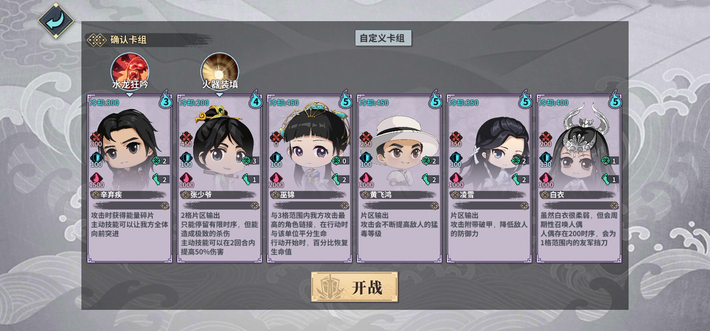Viewport: 710px width, 331px height.
Task: Click the 张少爷 name label
Action: pos(201,194)
